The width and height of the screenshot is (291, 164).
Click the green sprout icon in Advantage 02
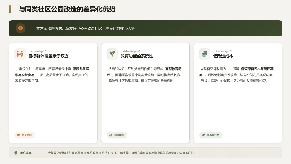tap(112, 54)
